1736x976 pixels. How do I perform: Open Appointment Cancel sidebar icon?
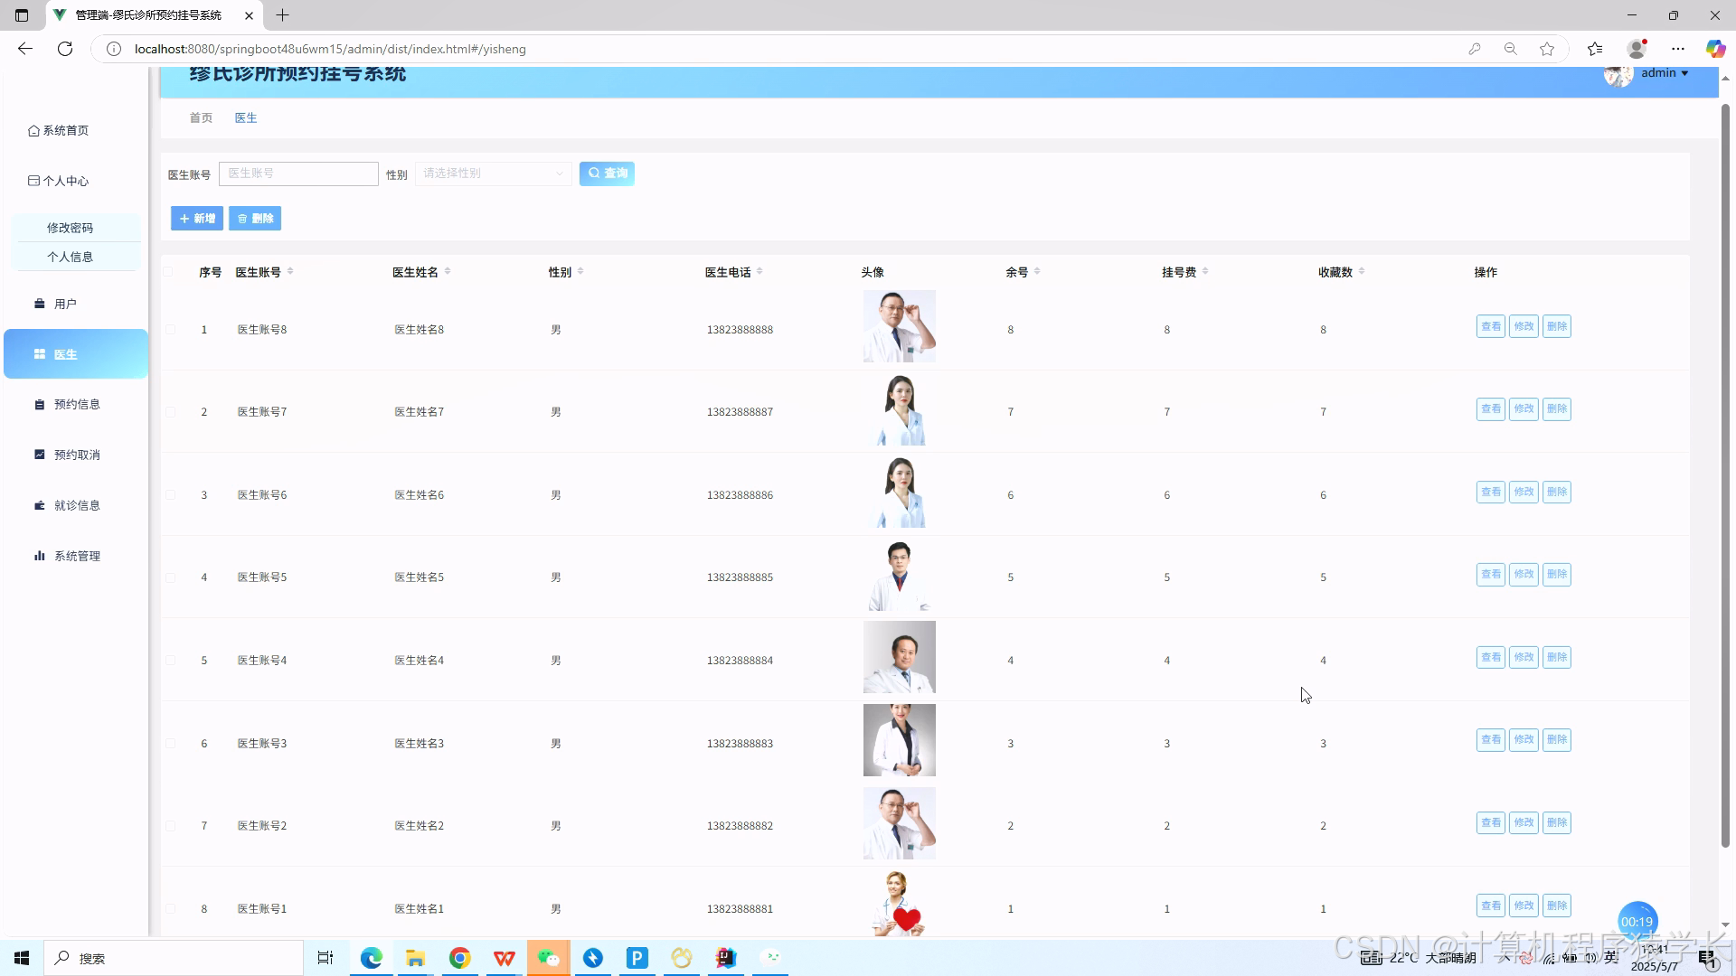(x=39, y=455)
